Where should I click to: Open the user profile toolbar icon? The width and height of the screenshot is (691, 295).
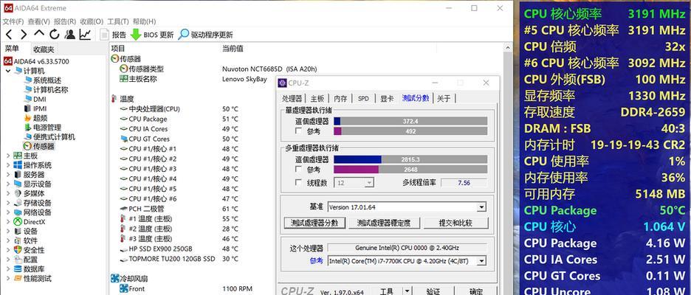(69, 35)
